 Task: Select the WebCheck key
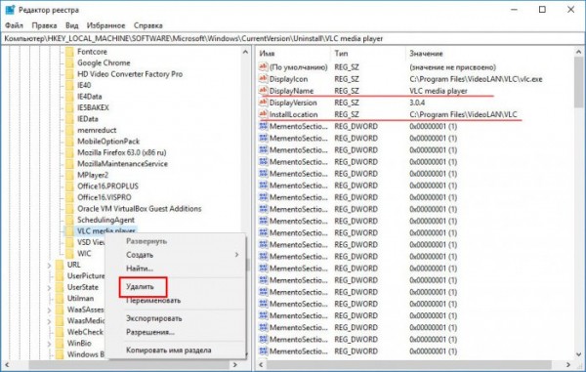(x=85, y=332)
